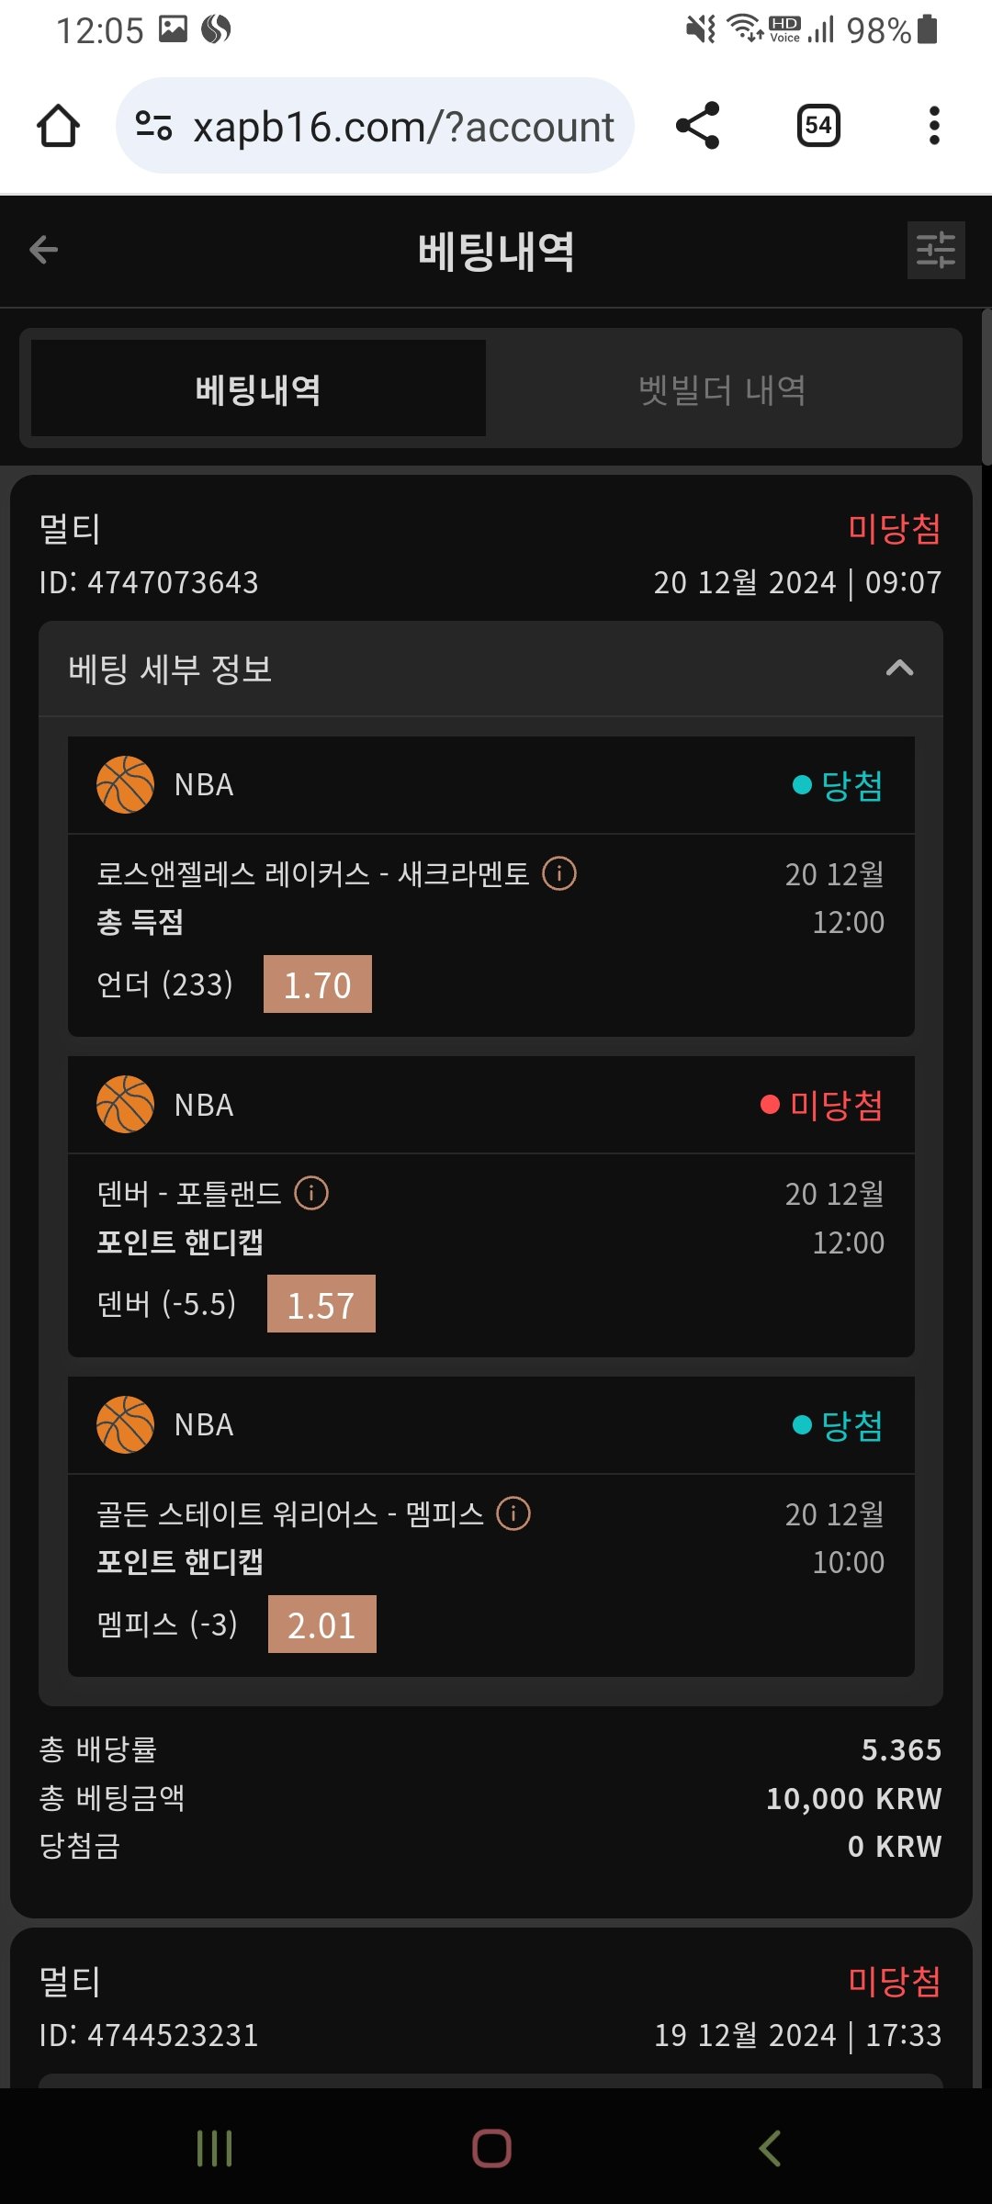Tap the site info icon in address bar
992x2204 pixels.
(x=153, y=126)
